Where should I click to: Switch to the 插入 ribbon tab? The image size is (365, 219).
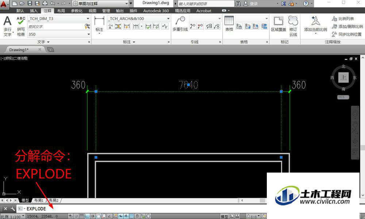pos(34,11)
